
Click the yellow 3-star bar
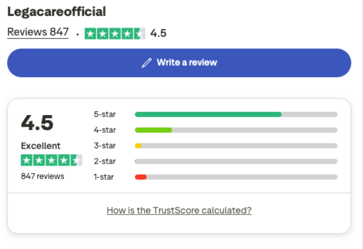point(138,146)
